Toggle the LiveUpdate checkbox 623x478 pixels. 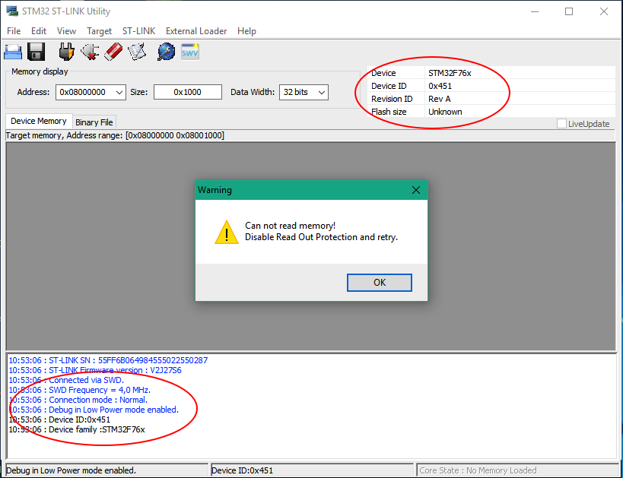pyautogui.click(x=561, y=124)
